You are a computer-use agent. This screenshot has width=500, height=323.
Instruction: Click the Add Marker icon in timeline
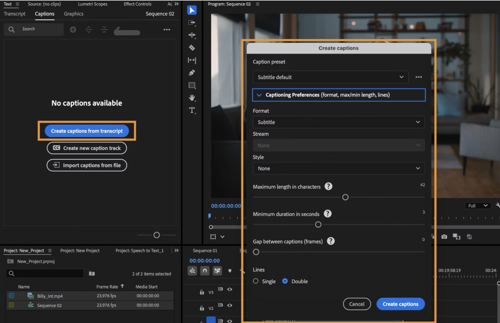coord(230,271)
